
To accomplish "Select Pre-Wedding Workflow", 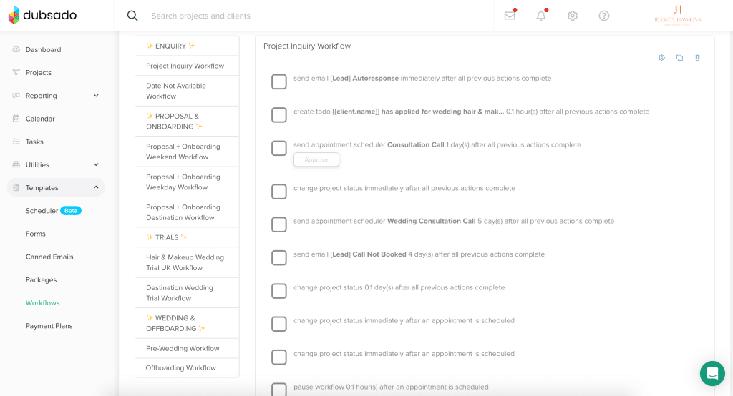I will (187, 348).
